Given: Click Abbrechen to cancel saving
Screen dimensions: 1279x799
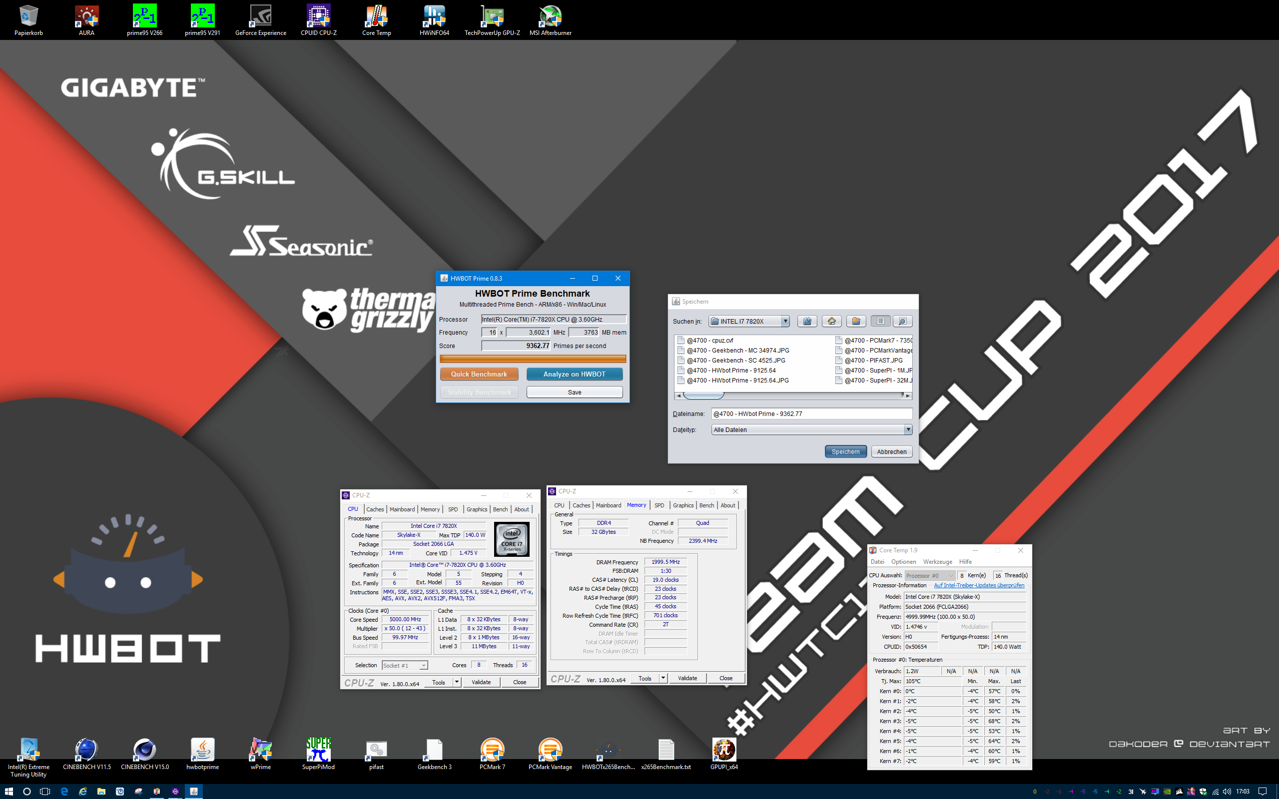Looking at the screenshot, I should [x=892, y=452].
